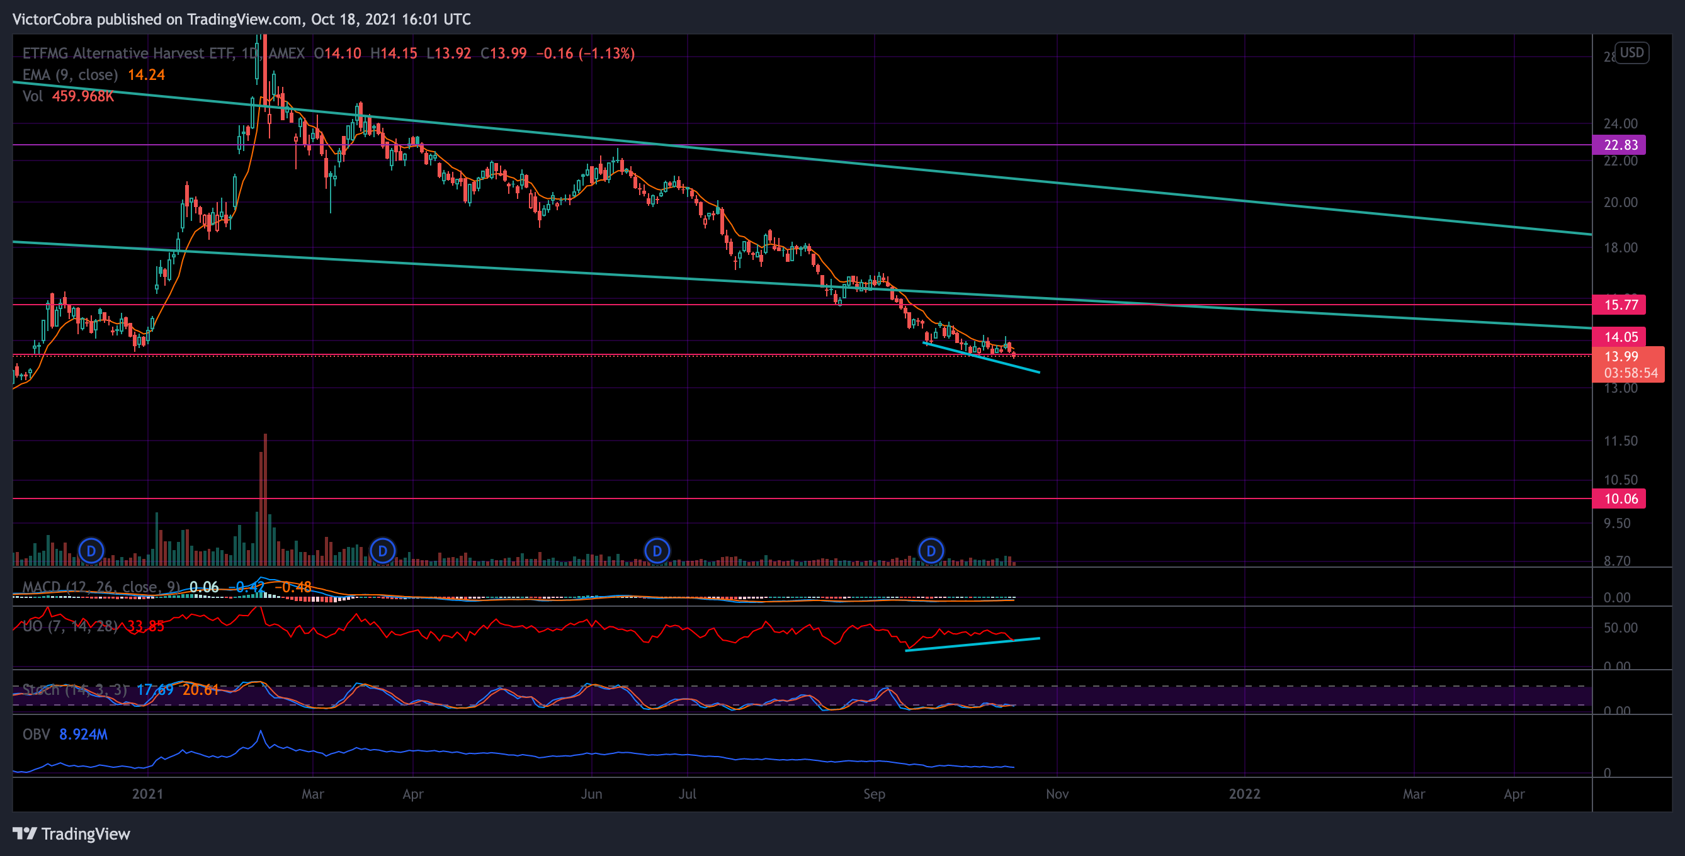Click the USD currency button

point(1631,53)
